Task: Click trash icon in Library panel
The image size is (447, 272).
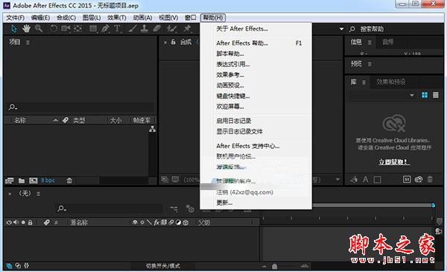Action: (x=430, y=180)
